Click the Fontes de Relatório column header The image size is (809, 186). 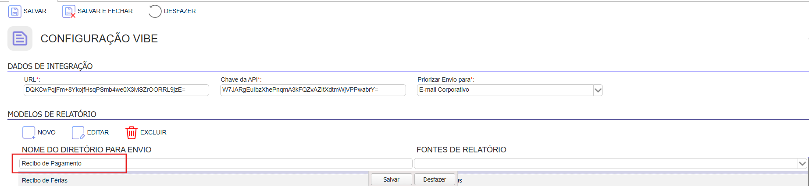461,150
